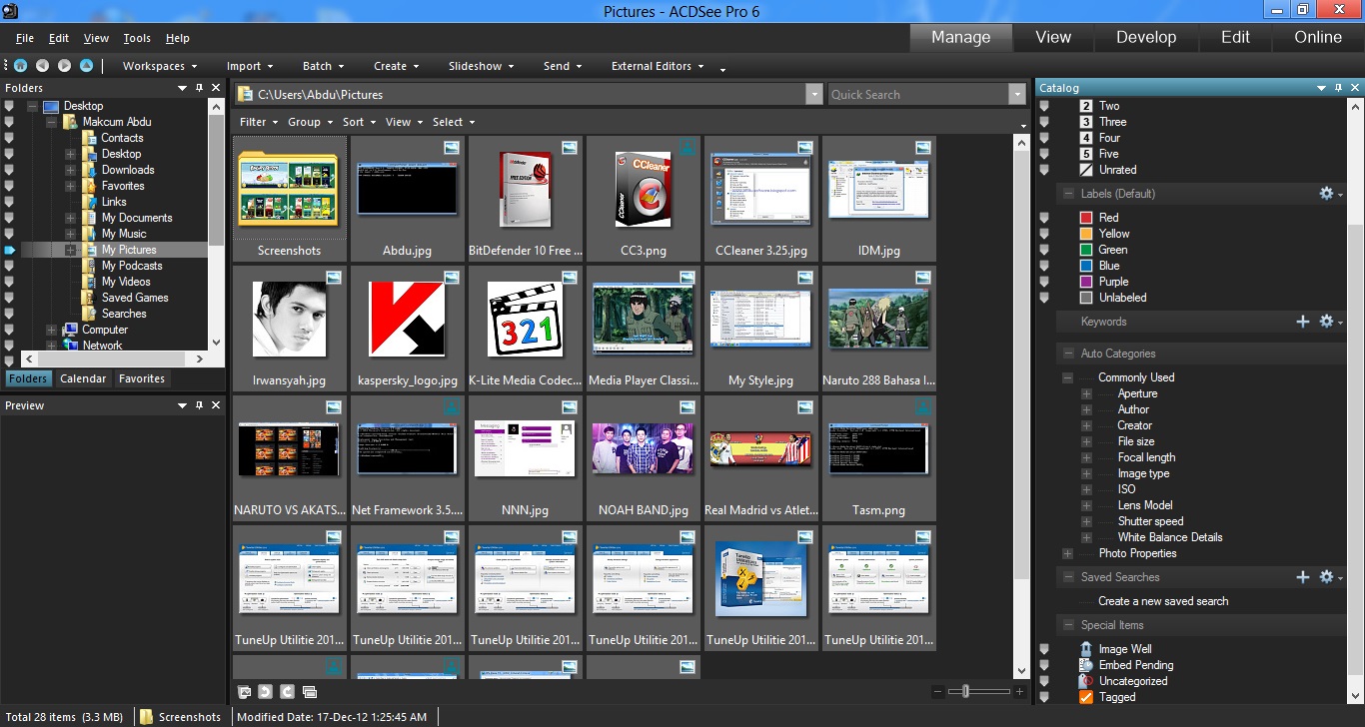Select rating Five in Catalog
Viewport: 1365px width, 727px height.
tap(1099, 154)
